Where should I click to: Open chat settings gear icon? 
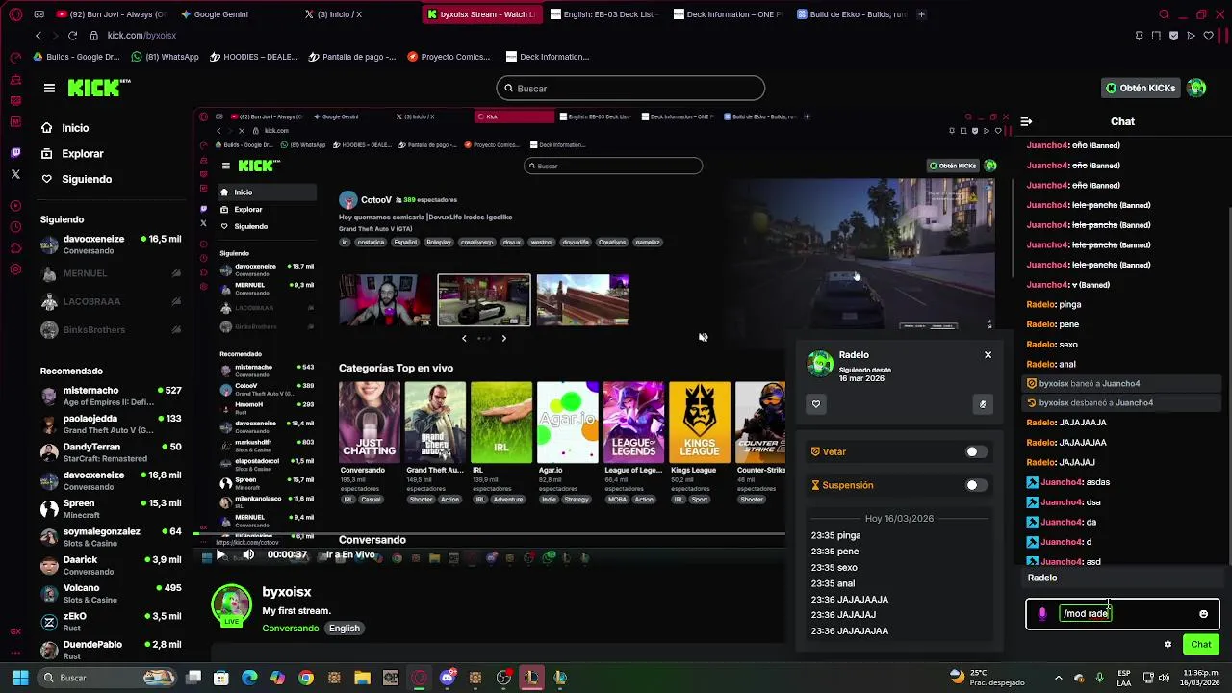pyautogui.click(x=1168, y=645)
